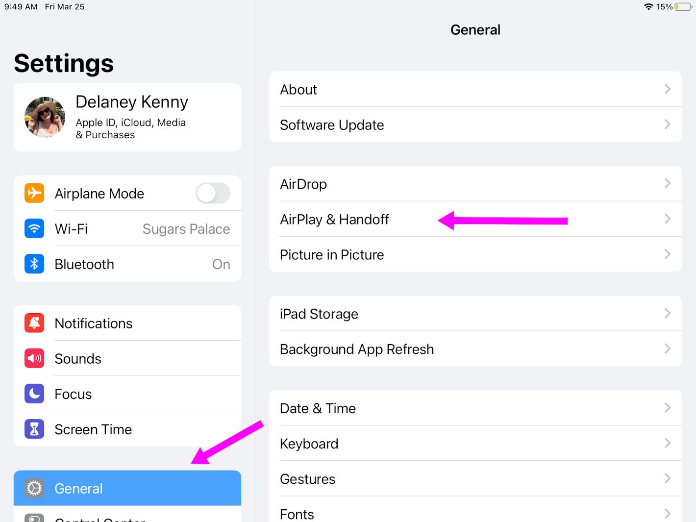Click the Wi-Fi icon in the sidebar

[x=34, y=228]
